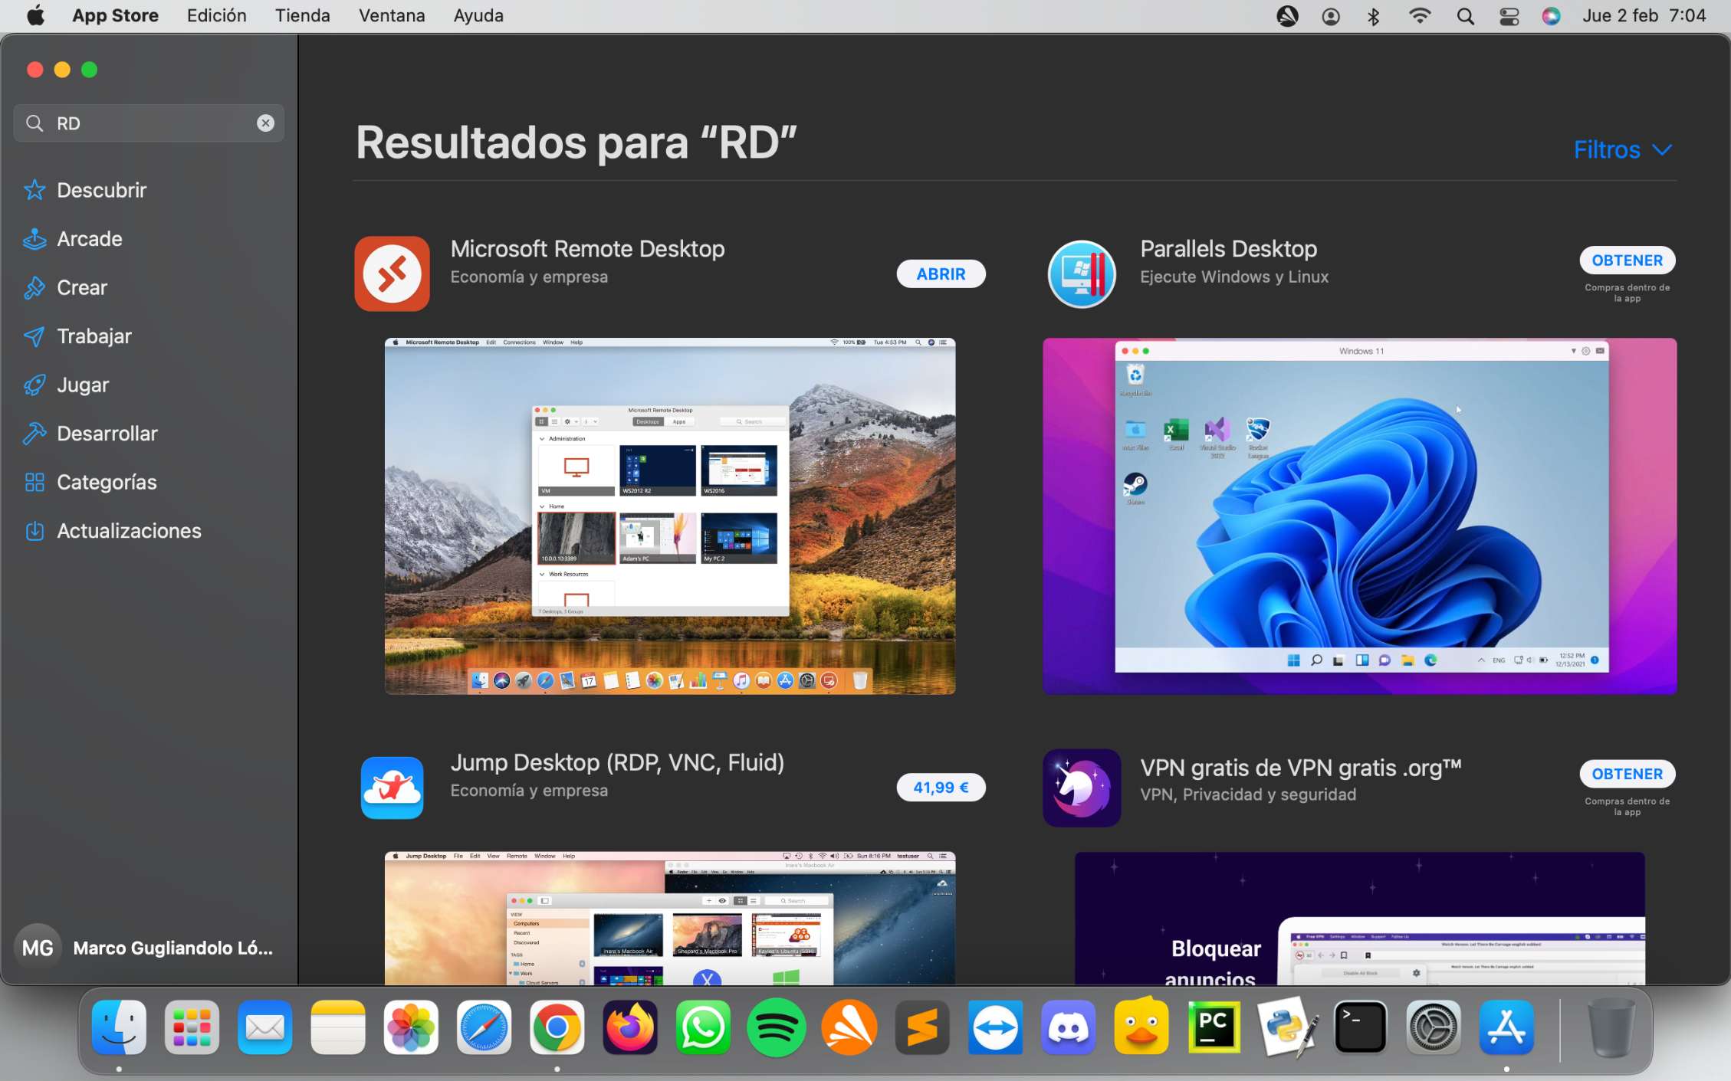Open Jump Desktop (RDP, VNC, Fluid) title
1731x1081 pixels.
click(617, 762)
